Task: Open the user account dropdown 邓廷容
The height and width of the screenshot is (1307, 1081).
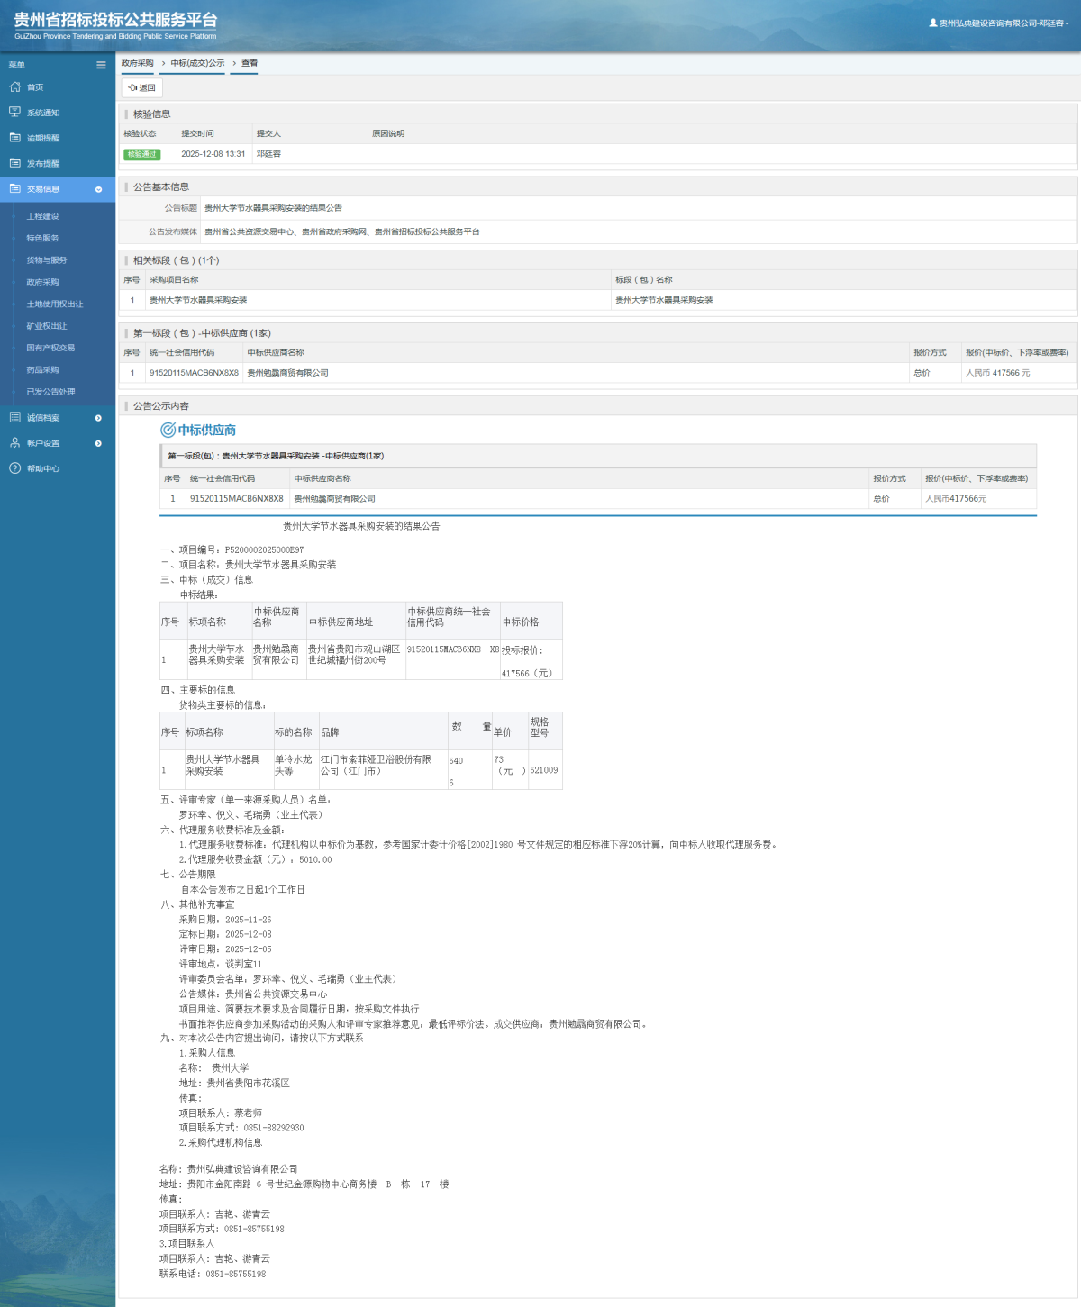Action: (999, 23)
